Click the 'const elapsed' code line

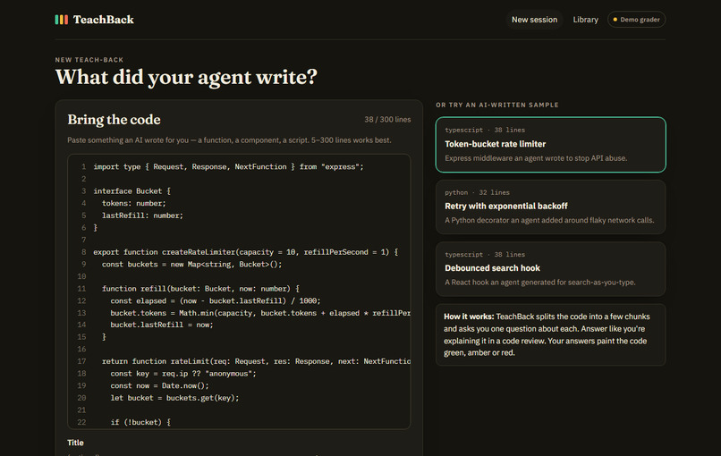(216, 300)
